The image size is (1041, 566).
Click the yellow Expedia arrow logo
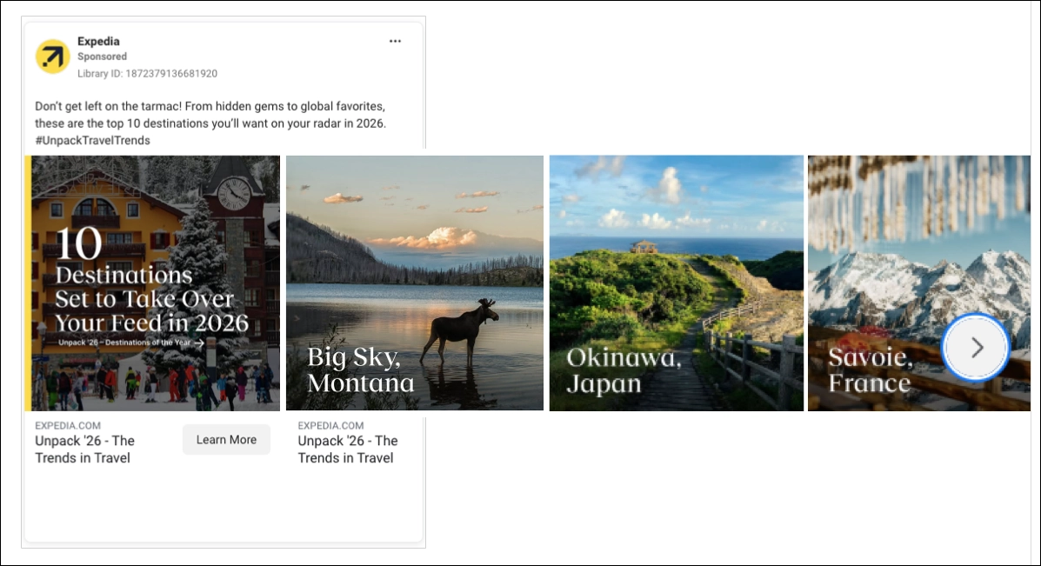[52, 56]
